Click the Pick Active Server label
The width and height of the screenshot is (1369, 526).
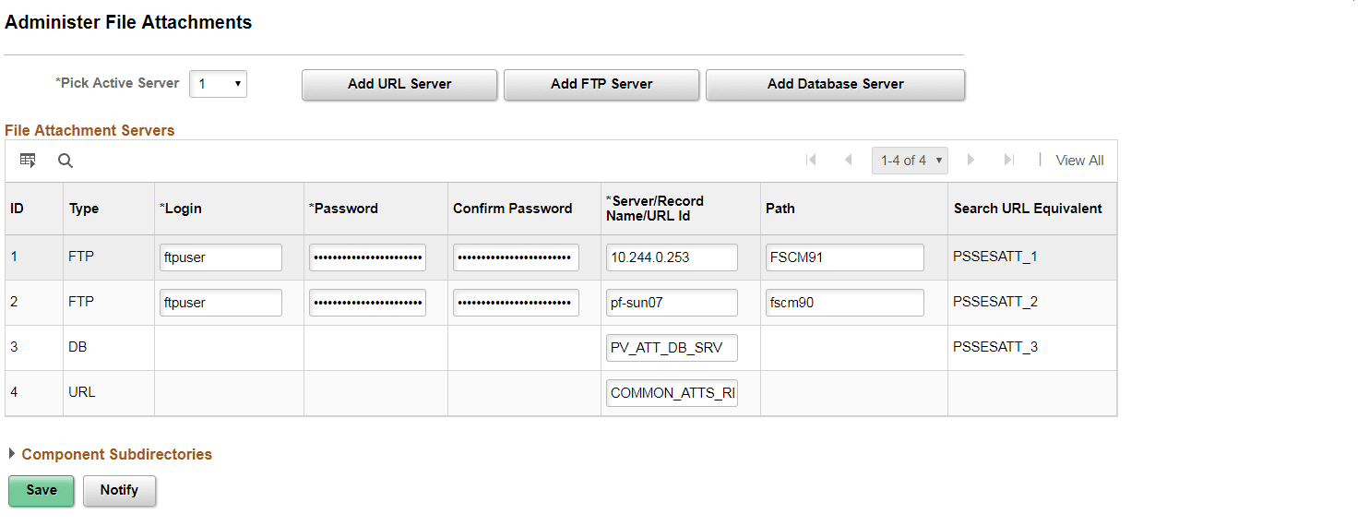coord(117,83)
